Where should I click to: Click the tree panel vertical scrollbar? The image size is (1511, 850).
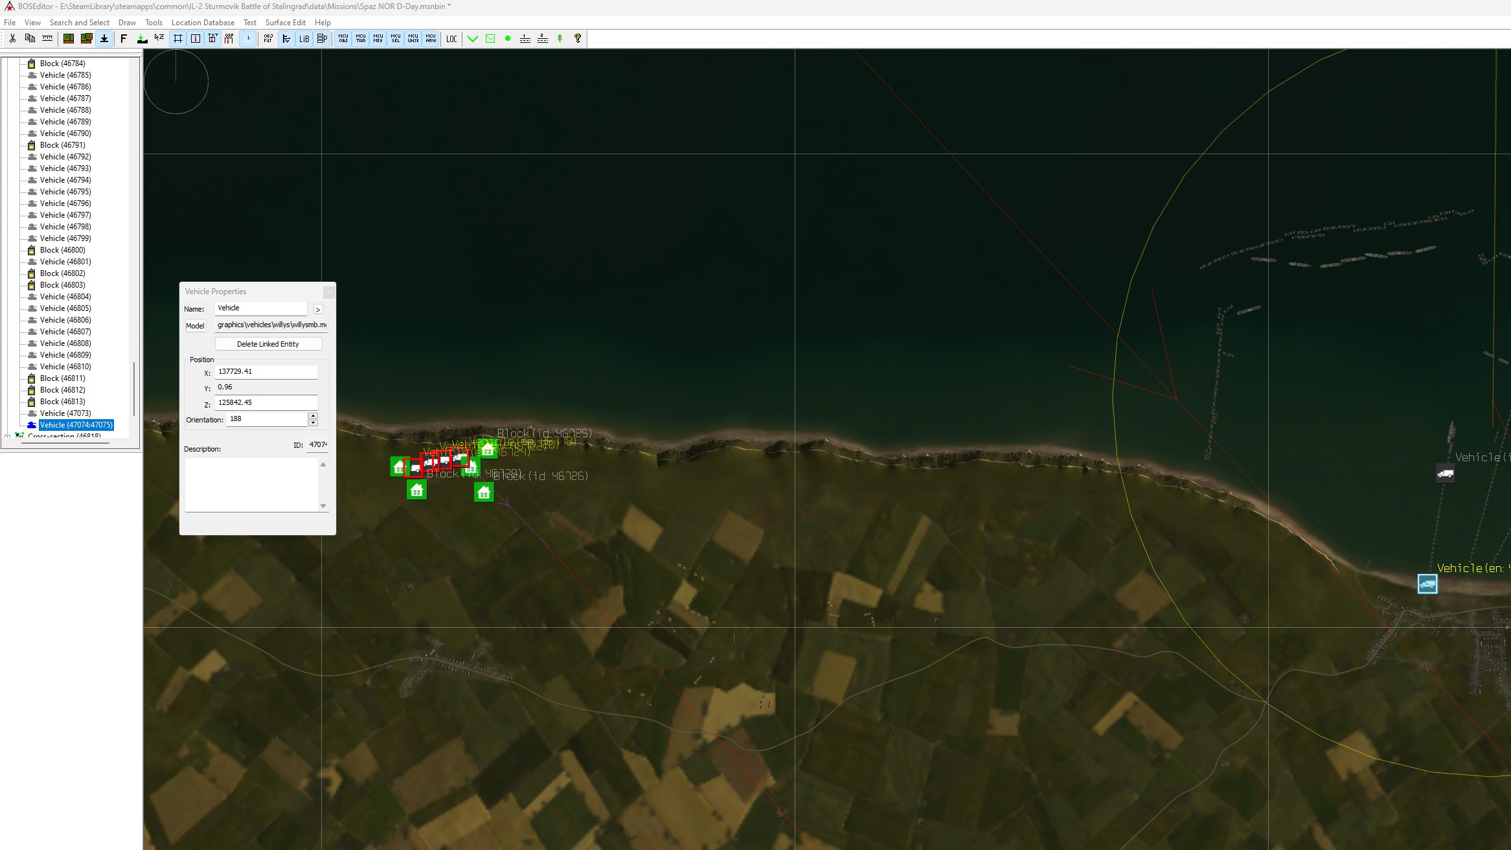(x=134, y=389)
